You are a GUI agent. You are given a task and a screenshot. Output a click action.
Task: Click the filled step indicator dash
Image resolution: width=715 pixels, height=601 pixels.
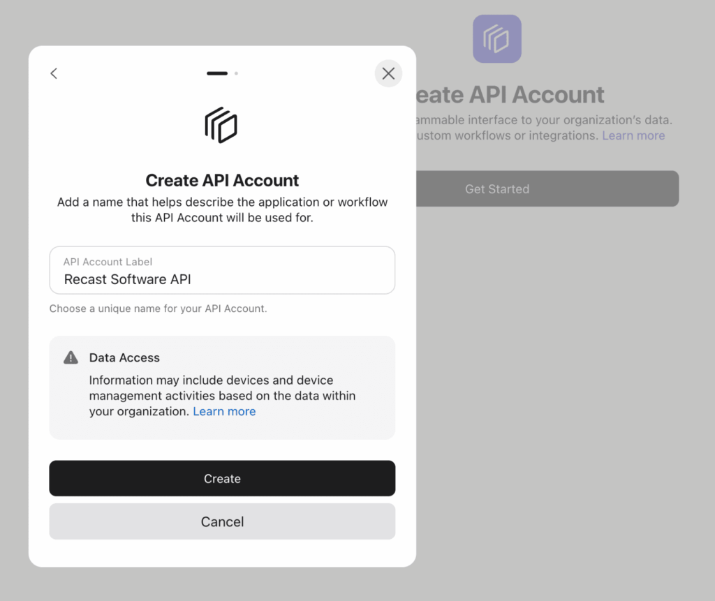(x=216, y=73)
